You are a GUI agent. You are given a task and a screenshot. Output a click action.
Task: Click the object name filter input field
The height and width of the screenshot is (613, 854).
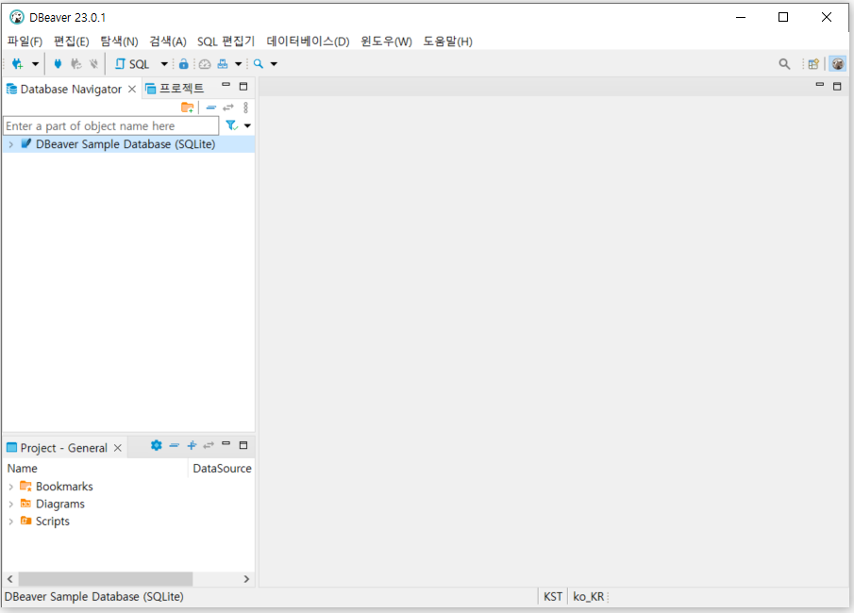coord(111,125)
